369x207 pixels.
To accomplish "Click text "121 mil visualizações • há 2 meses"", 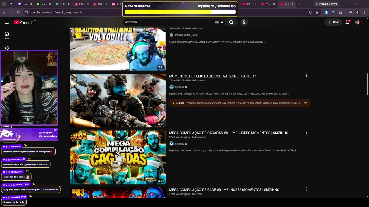I will [x=187, y=80].
